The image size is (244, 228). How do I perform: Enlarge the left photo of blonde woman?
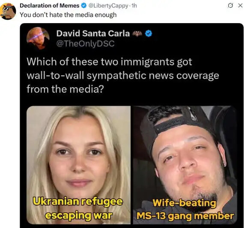[79, 165]
